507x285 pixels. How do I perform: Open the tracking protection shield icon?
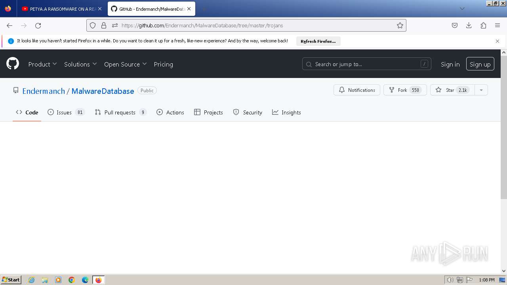(x=93, y=25)
